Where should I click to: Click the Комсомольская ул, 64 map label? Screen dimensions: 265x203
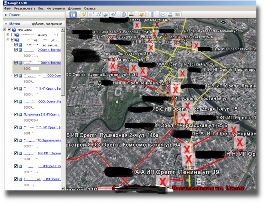coord(151,145)
